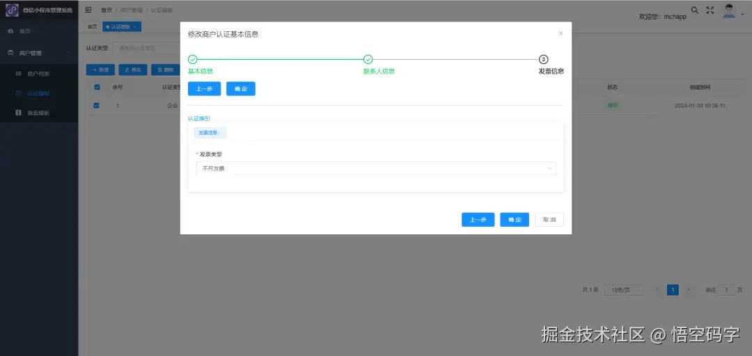Close the 修改商户认证基本信息 dialog with X
Screen dimensions: 752x356
pyautogui.click(x=561, y=33)
